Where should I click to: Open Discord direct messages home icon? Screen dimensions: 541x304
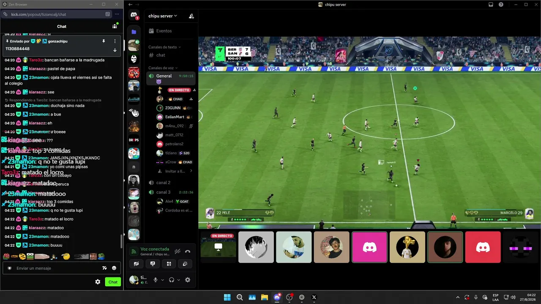point(134,15)
